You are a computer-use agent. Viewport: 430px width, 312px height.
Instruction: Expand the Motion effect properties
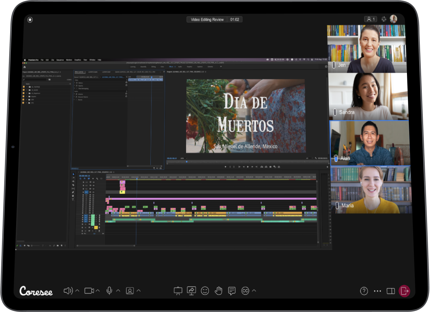tap(74, 83)
